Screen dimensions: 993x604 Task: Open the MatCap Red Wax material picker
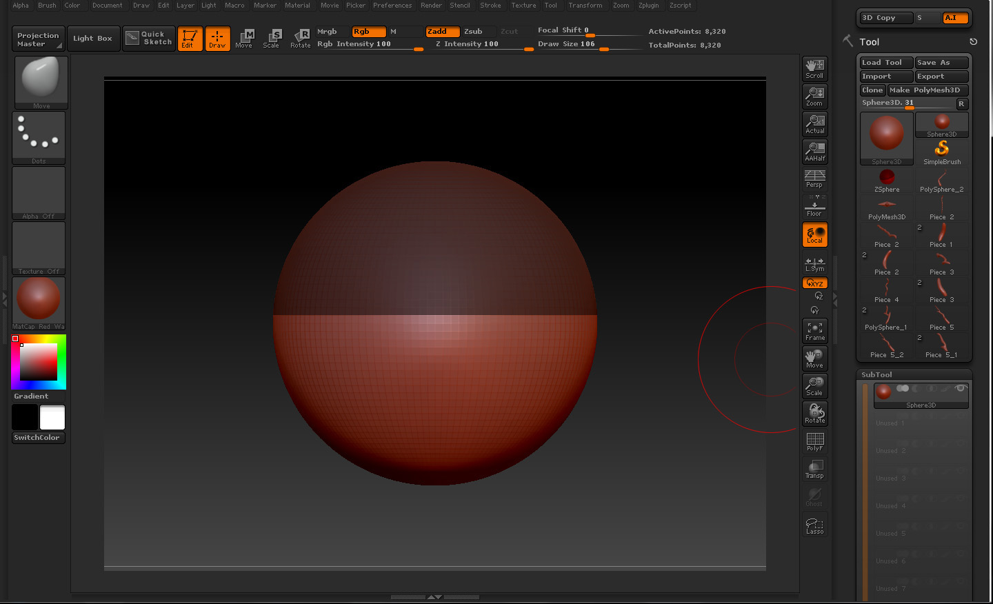pyautogui.click(x=39, y=303)
